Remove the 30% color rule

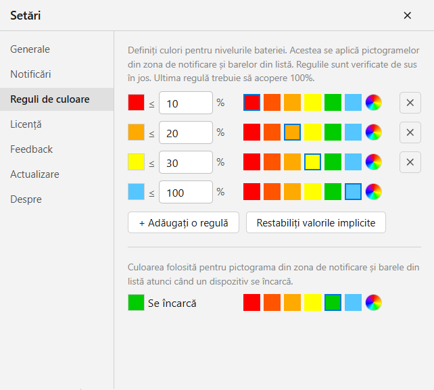[410, 162]
